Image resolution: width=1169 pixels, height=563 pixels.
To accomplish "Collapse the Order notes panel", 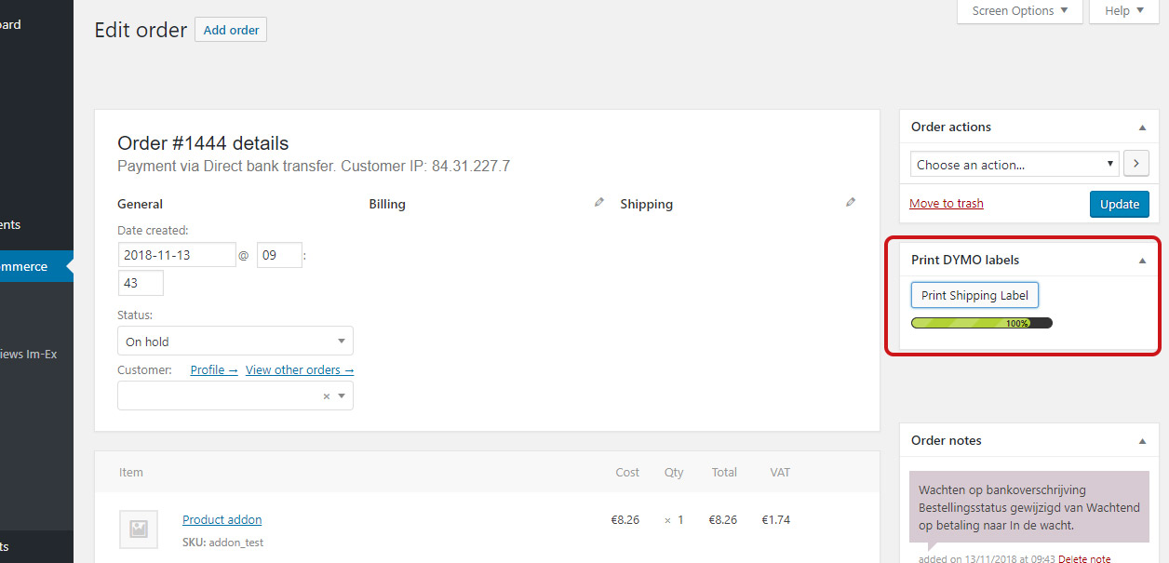I will tap(1142, 441).
